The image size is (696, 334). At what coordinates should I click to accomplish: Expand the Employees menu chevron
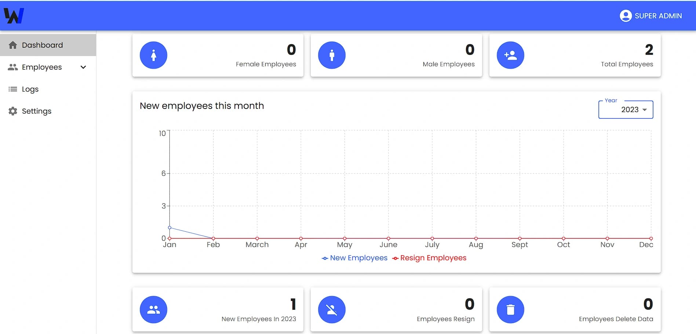(x=83, y=67)
